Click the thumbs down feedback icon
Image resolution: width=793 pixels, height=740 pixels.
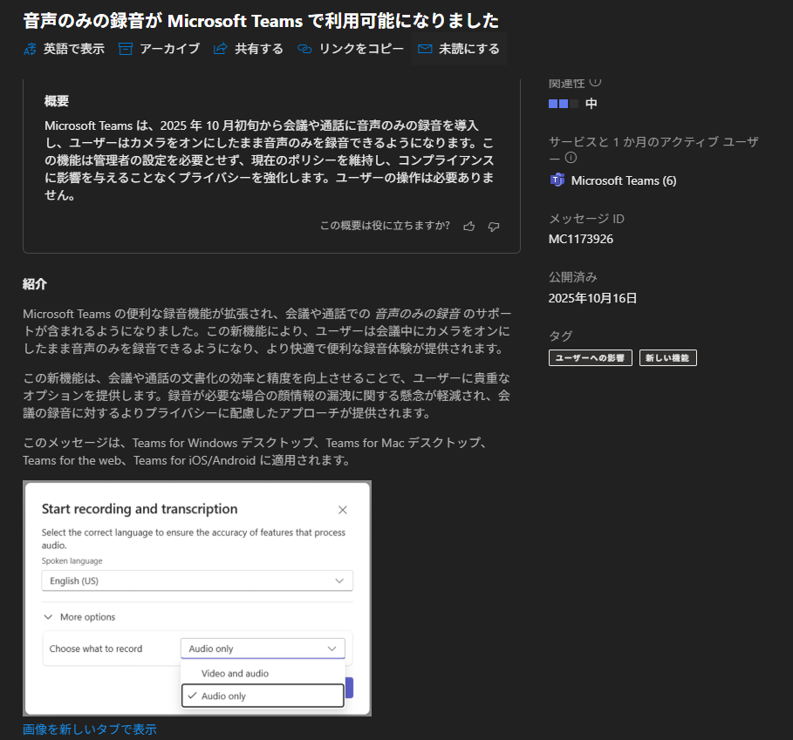(494, 227)
